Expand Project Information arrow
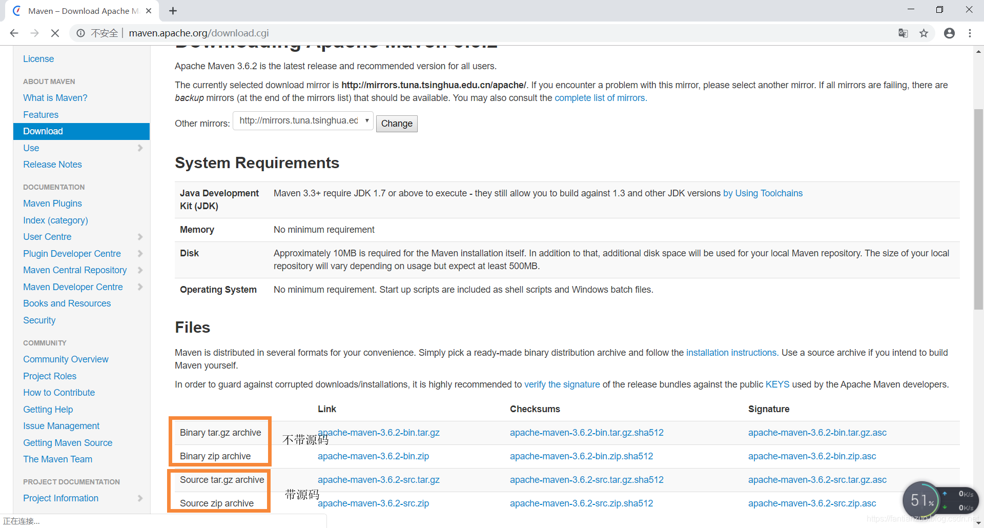The width and height of the screenshot is (984, 528). pyautogui.click(x=140, y=498)
